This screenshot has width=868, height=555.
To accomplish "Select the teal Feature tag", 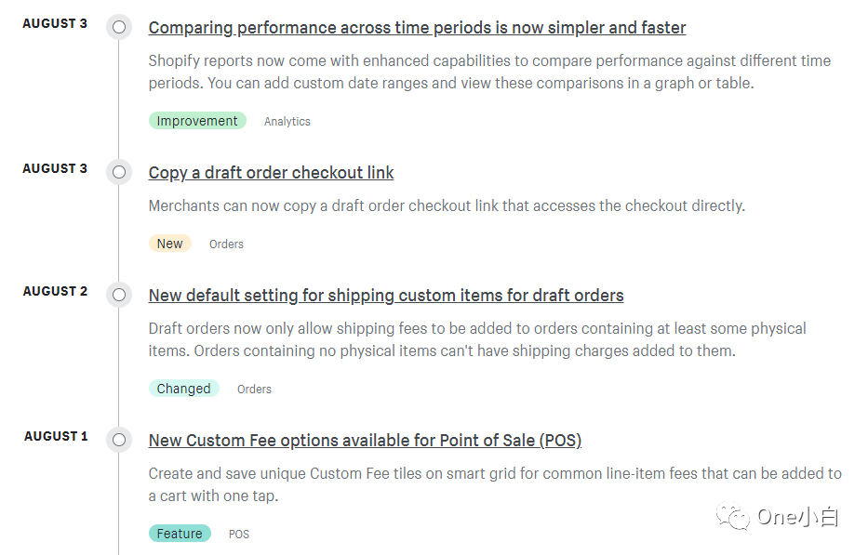I will pos(180,534).
